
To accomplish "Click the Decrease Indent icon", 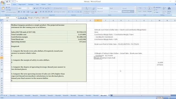I will (x=49, y=12).
